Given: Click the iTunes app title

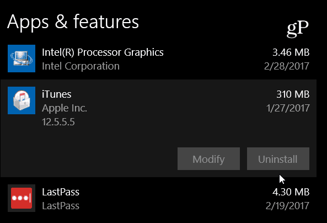Looking at the screenshot, I should (x=56, y=94).
